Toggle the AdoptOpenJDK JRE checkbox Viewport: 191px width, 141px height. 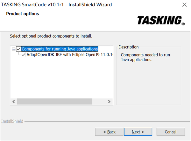(24, 55)
